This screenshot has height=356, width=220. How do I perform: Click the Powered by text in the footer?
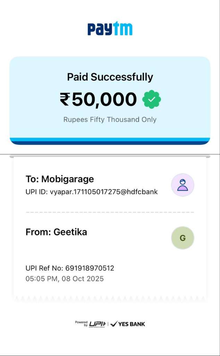click(81, 324)
